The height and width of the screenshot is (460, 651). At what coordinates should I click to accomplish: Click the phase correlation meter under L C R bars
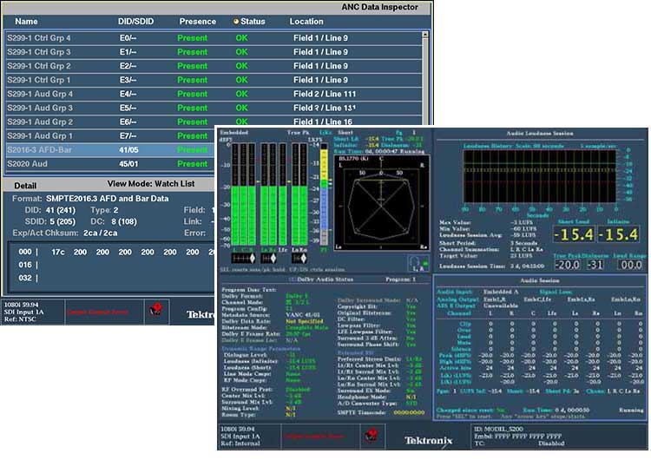pyautogui.click(x=243, y=259)
